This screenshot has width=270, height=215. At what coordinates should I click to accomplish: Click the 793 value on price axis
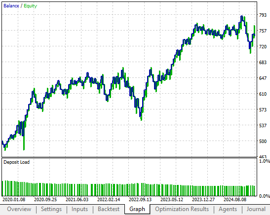263,15
